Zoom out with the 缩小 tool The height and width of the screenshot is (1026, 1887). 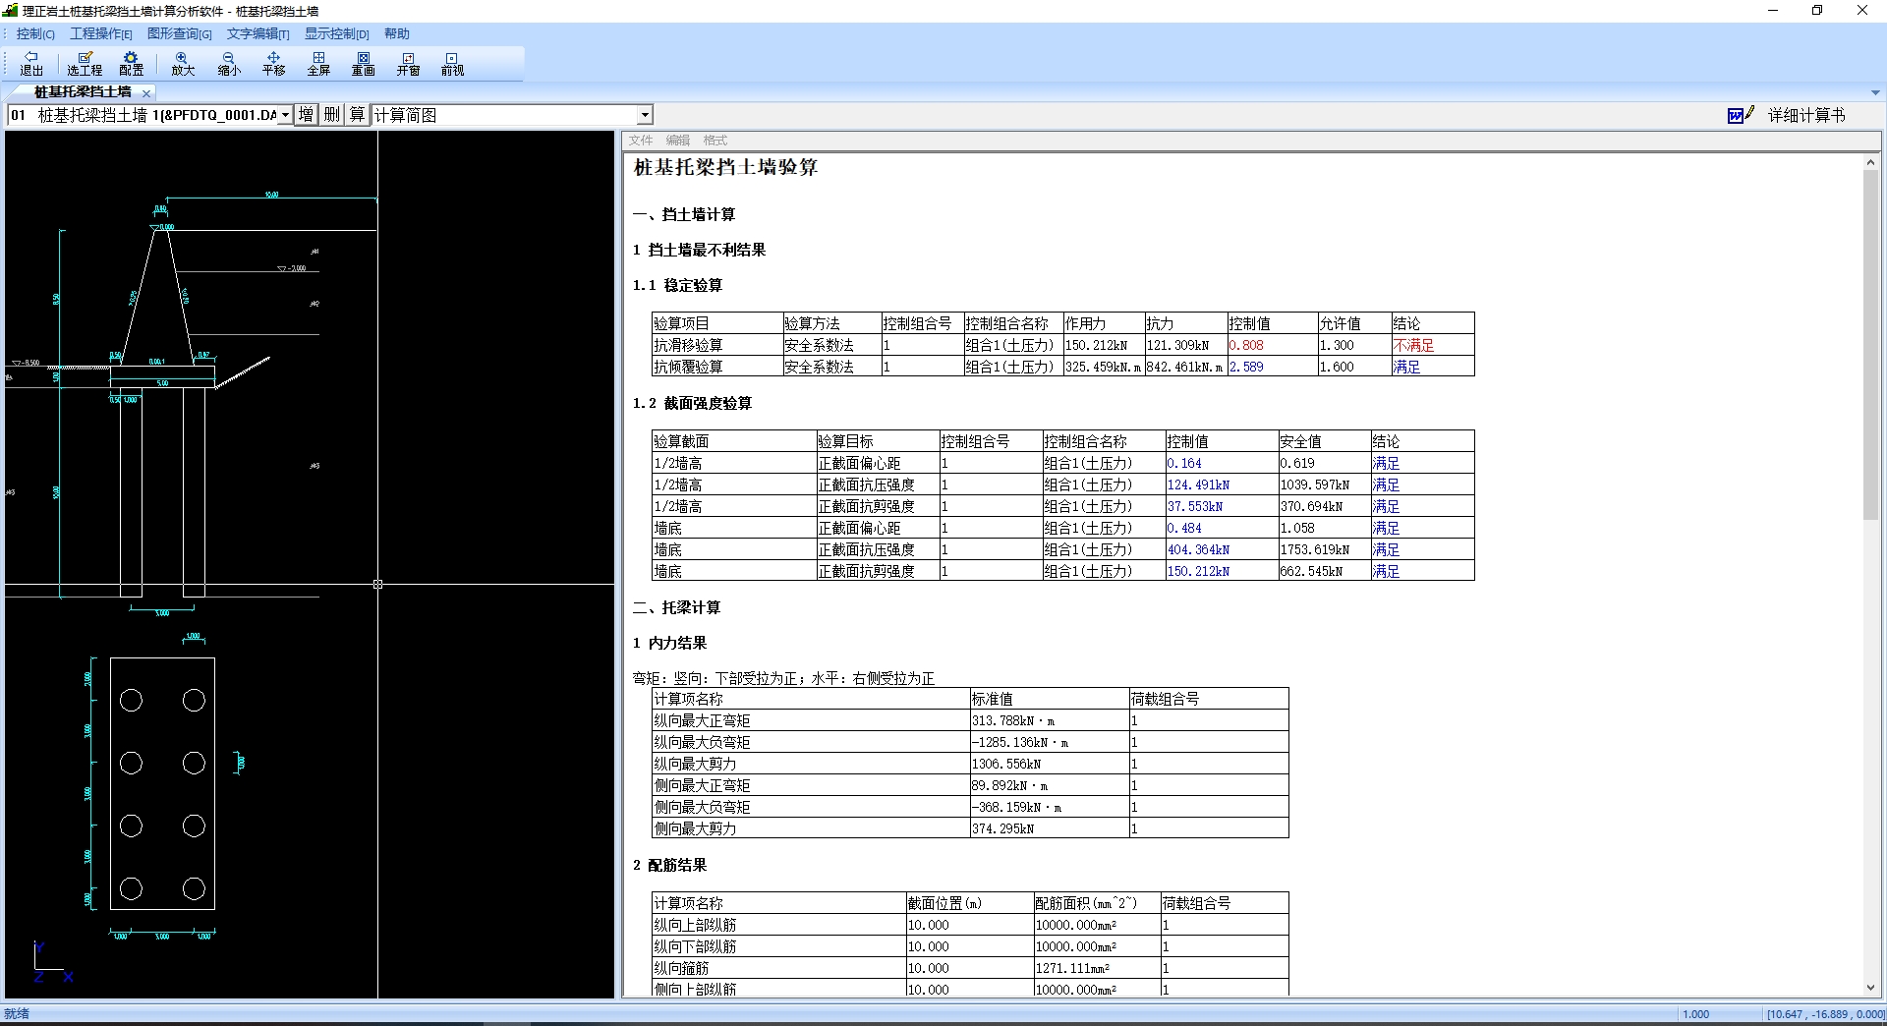pyautogui.click(x=229, y=63)
